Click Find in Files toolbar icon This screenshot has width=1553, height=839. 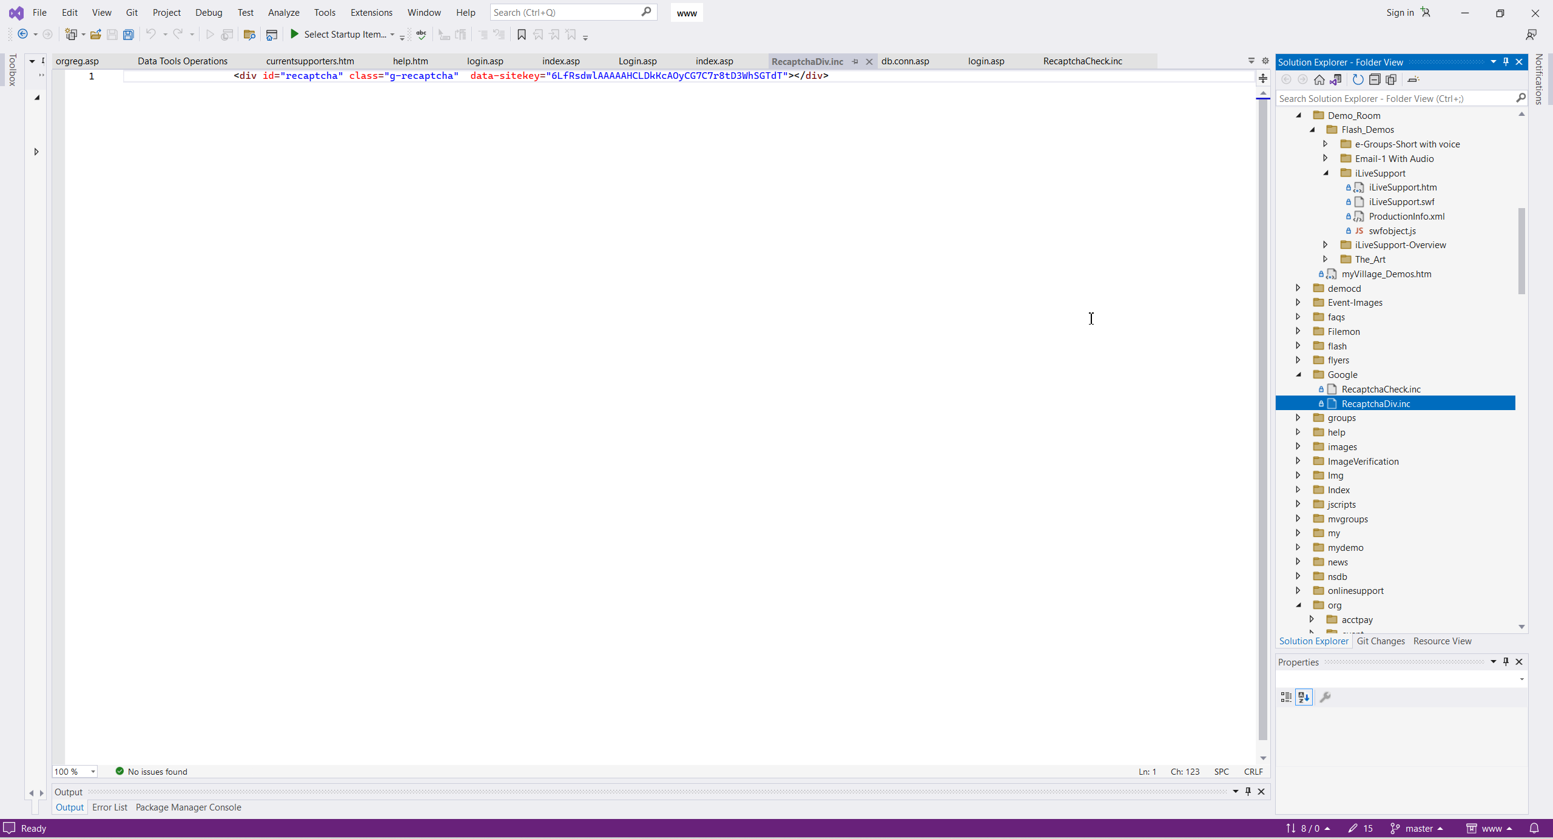coord(249,35)
